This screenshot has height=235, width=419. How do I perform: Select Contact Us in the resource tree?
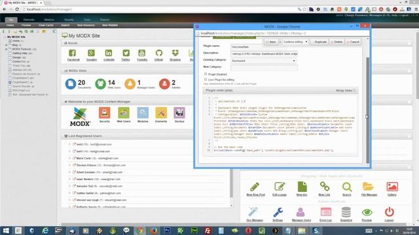[x=19, y=61]
